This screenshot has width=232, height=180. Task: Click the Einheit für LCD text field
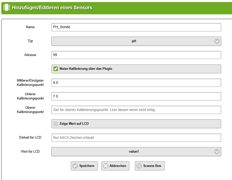(x=136, y=138)
